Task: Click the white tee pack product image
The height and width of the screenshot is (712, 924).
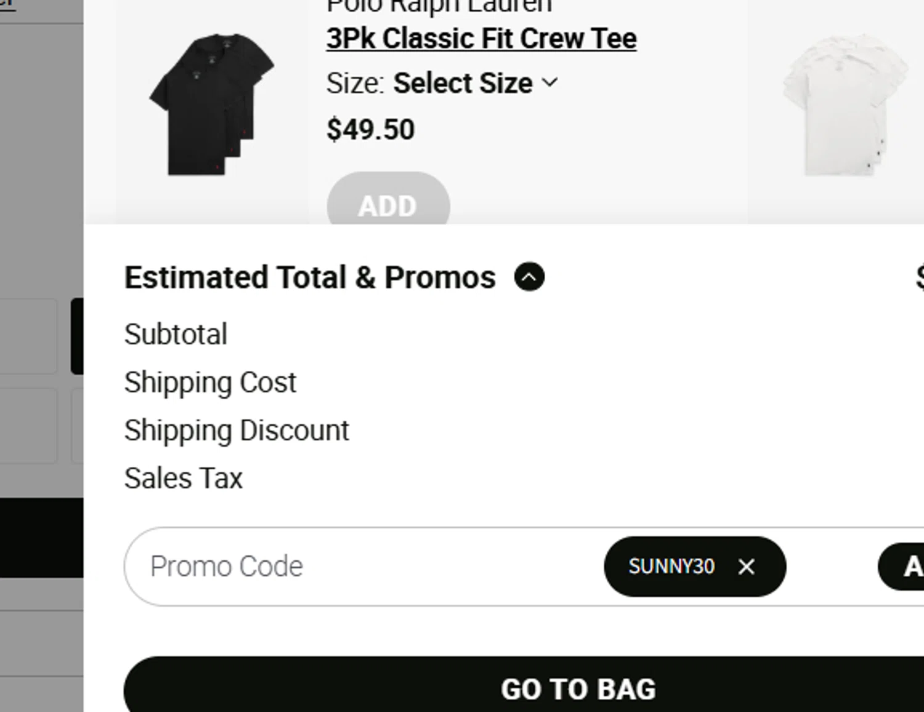Action: 845,105
